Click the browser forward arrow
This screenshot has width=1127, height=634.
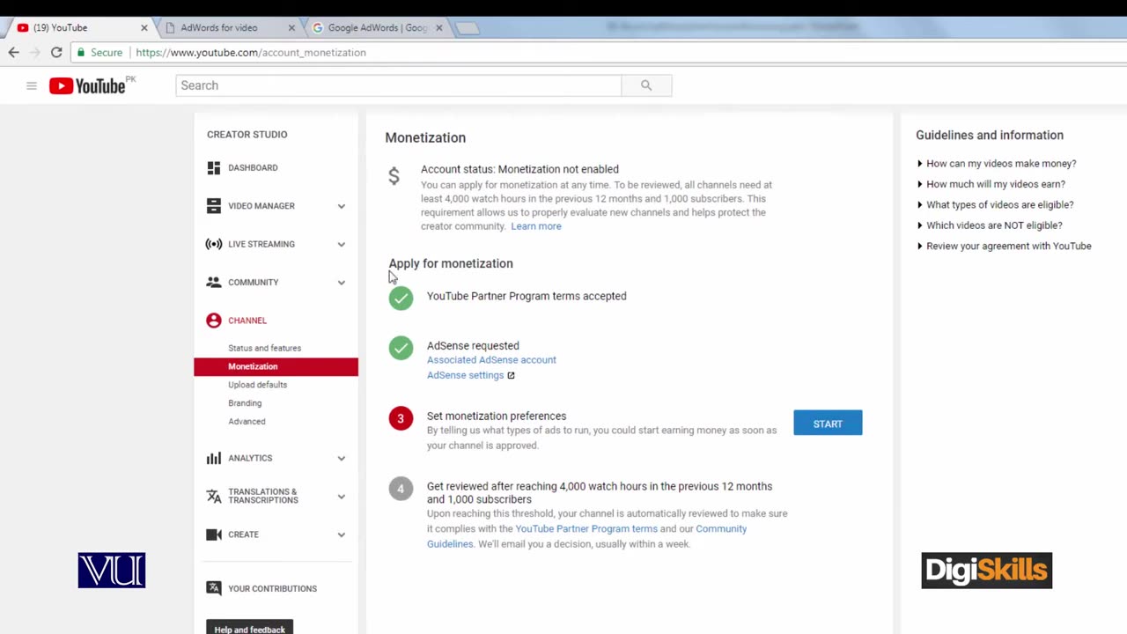coord(34,53)
